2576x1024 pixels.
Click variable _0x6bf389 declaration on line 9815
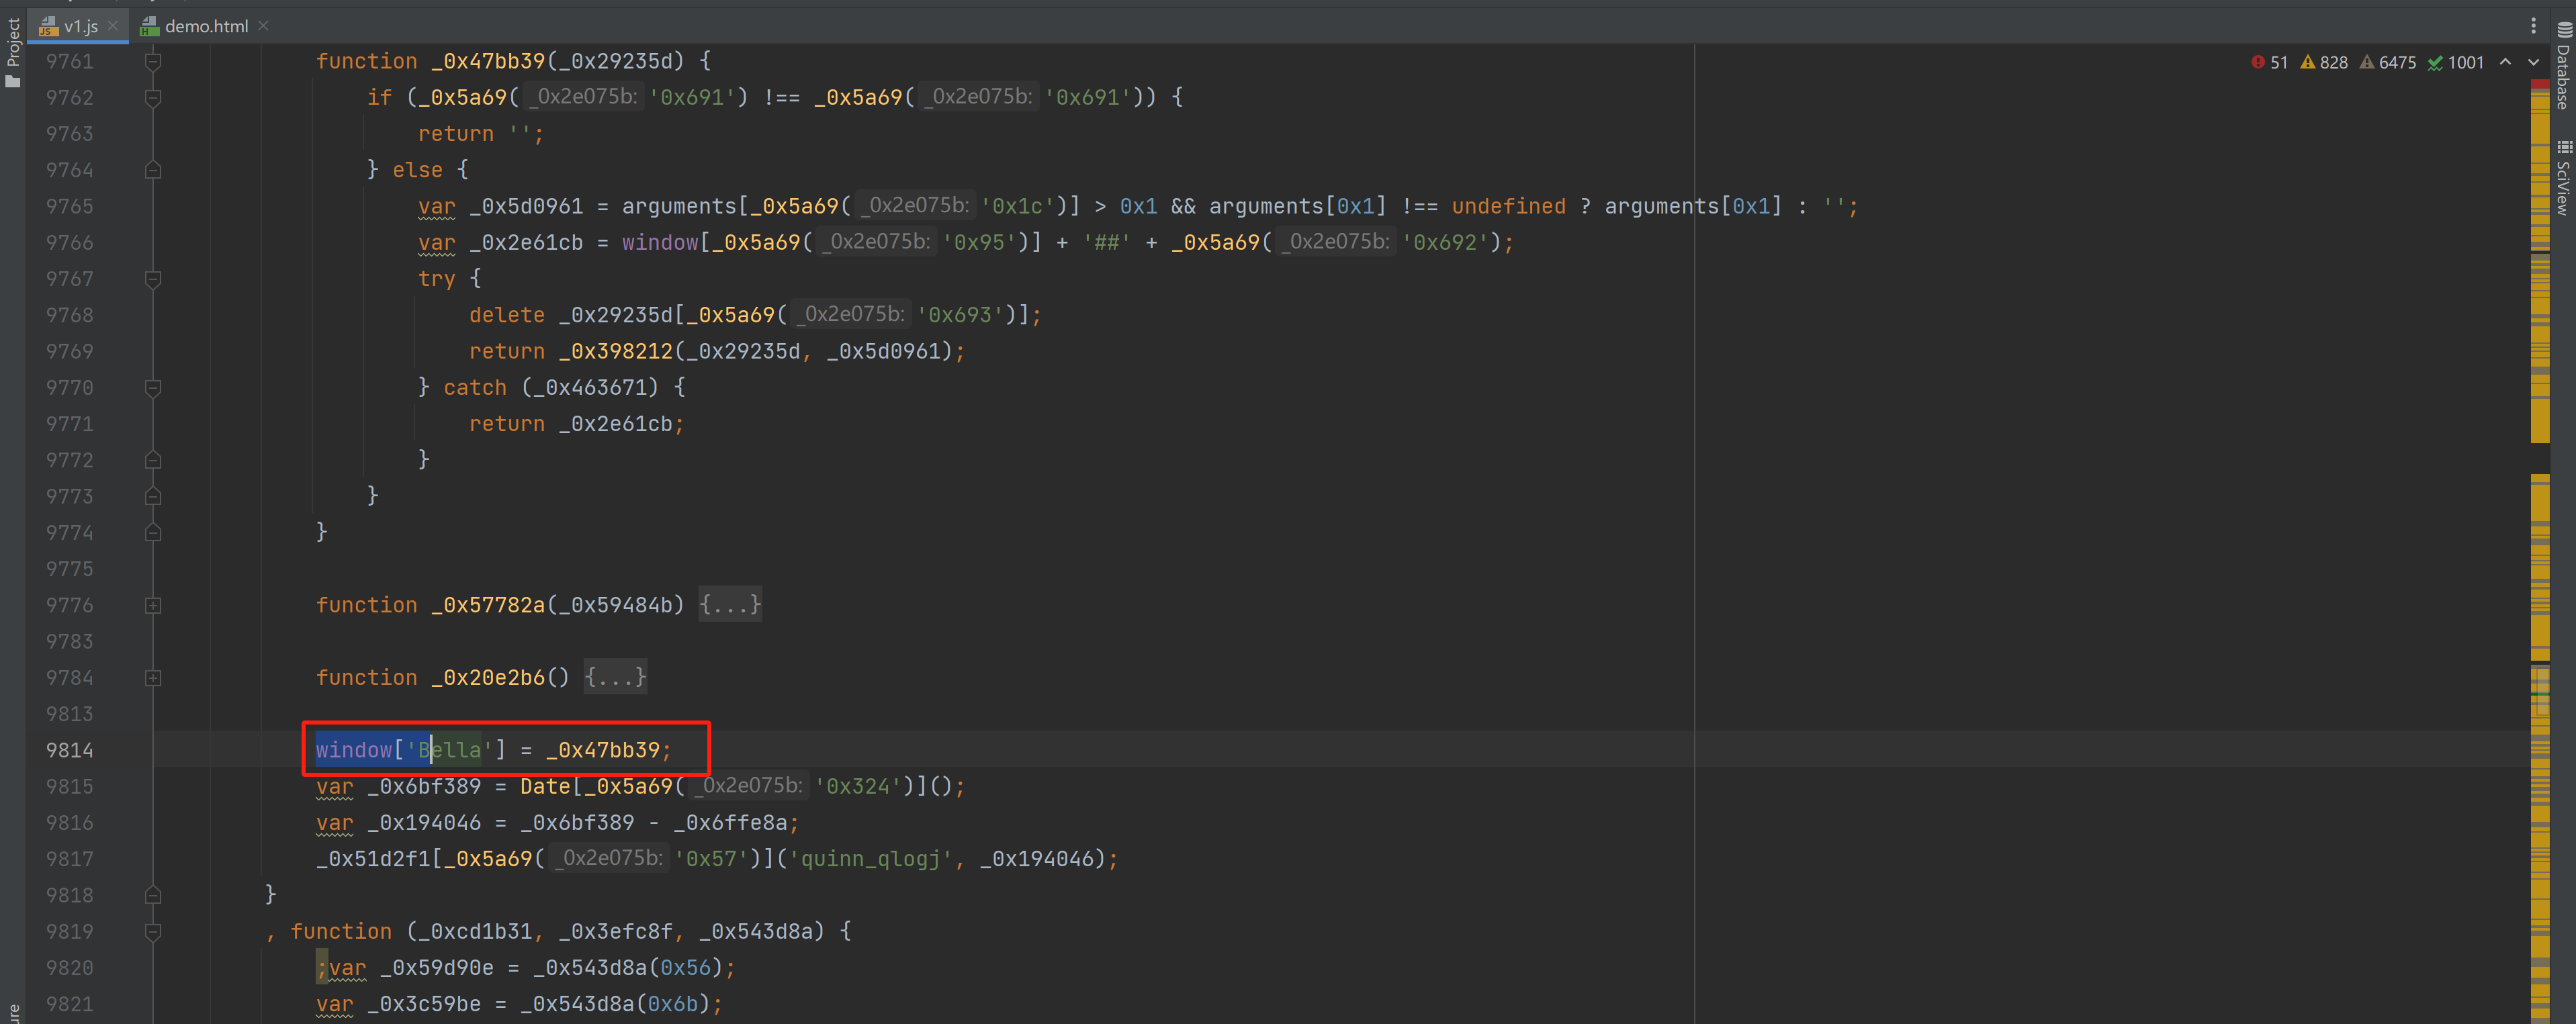point(424,787)
